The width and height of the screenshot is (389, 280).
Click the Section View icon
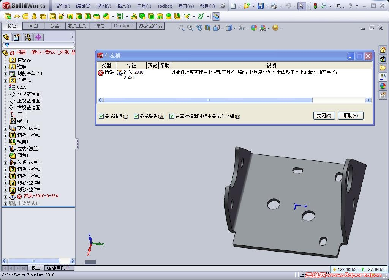(x=208, y=28)
